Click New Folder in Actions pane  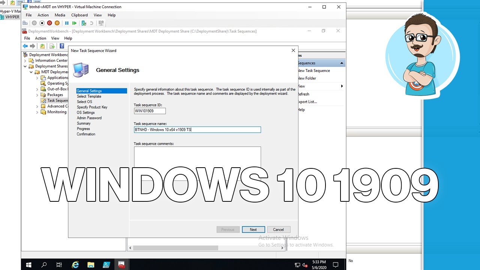coord(307,78)
